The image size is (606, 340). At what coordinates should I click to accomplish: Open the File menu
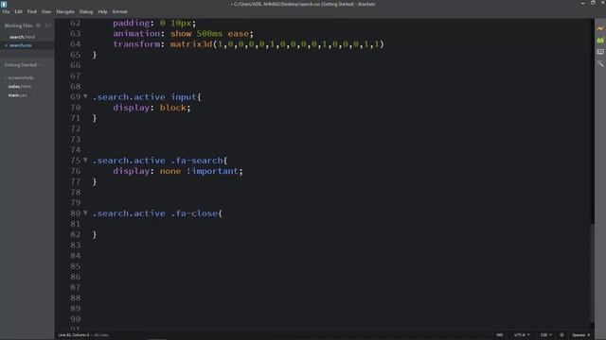tap(7, 11)
